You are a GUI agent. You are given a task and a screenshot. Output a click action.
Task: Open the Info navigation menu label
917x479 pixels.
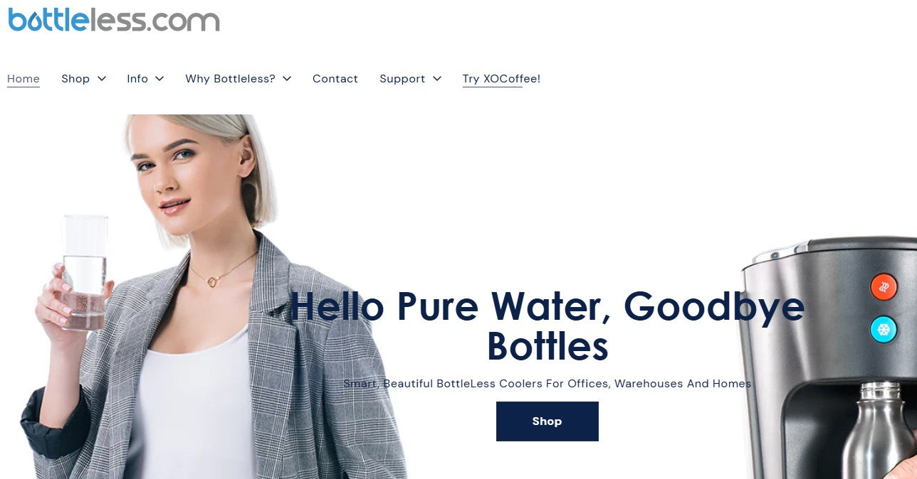pyautogui.click(x=137, y=79)
